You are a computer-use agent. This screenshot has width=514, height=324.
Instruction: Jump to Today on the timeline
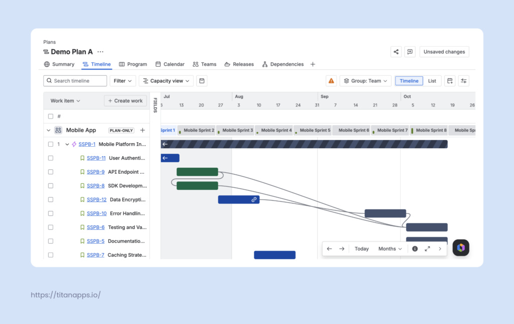(x=361, y=249)
